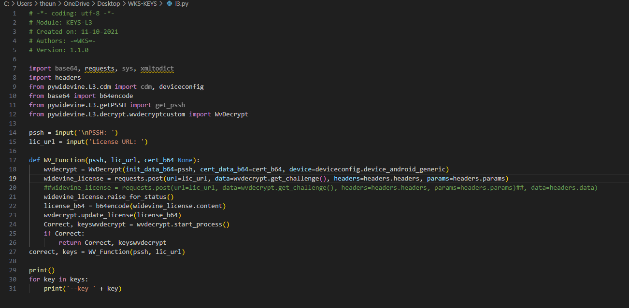Click the "# -*- coding: utf-8 -*-" comment
The height and width of the screenshot is (308, 629).
pyautogui.click(x=71, y=13)
